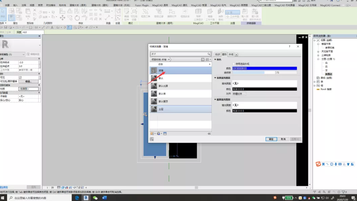Screen dimensions: 357x201
Task: Open Revit from the taskbar
Action: 86,198
